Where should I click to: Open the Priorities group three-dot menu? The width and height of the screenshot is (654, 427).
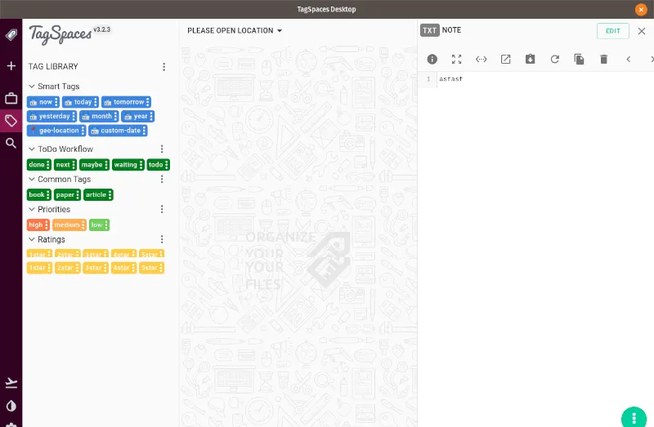(x=162, y=210)
